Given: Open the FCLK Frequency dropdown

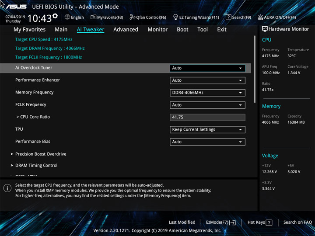Looking at the screenshot, I should pyautogui.click(x=207, y=105).
